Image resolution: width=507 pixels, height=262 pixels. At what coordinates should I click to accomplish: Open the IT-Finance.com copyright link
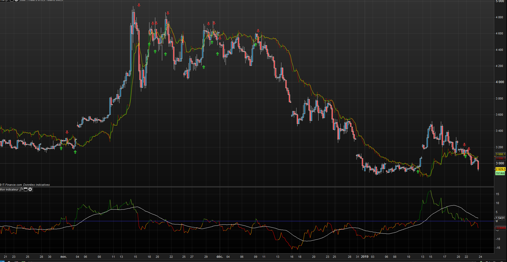[12, 185]
